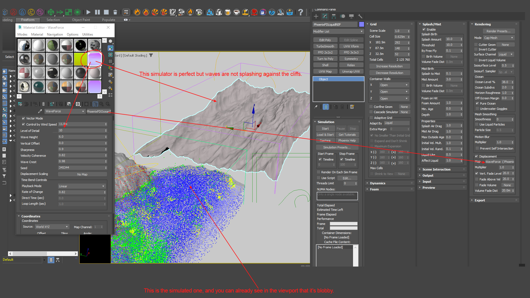The height and width of the screenshot is (298, 530).
Task: Click the viewport filter funnel icon
Action: 151,55
